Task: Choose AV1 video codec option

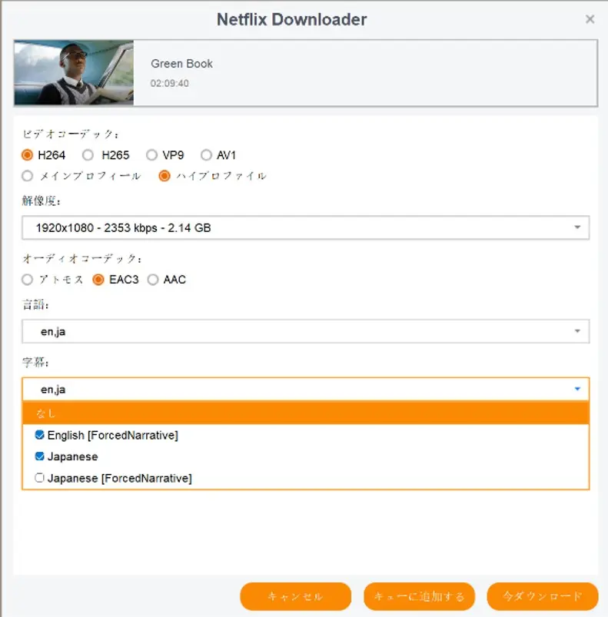Action: point(206,155)
